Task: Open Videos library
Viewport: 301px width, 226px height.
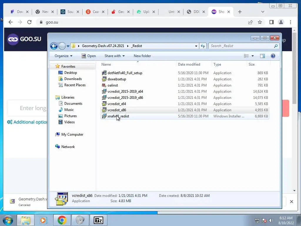Action: (x=69, y=122)
